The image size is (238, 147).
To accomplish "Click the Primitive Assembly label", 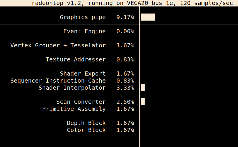I will (x=74, y=109).
